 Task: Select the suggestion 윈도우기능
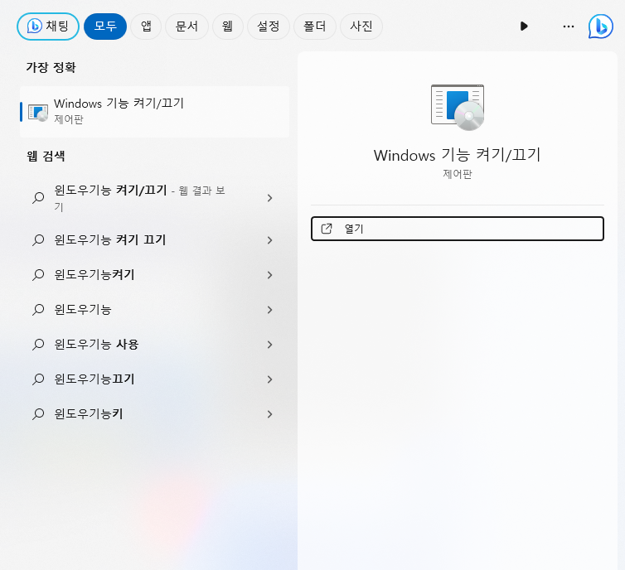(x=155, y=310)
